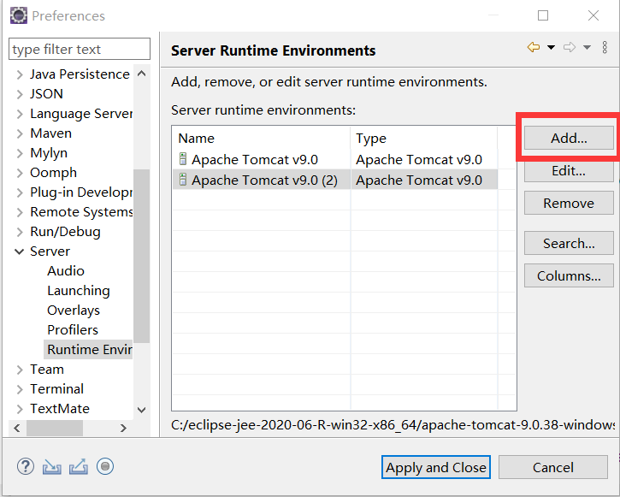Open the Profilers preference page
The image size is (620, 497).
(x=73, y=330)
